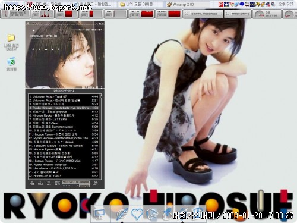Click the monitor icon in the dock

pyautogui.click(x=99, y=214)
